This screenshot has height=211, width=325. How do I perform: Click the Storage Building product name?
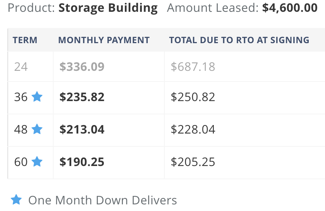(108, 8)
